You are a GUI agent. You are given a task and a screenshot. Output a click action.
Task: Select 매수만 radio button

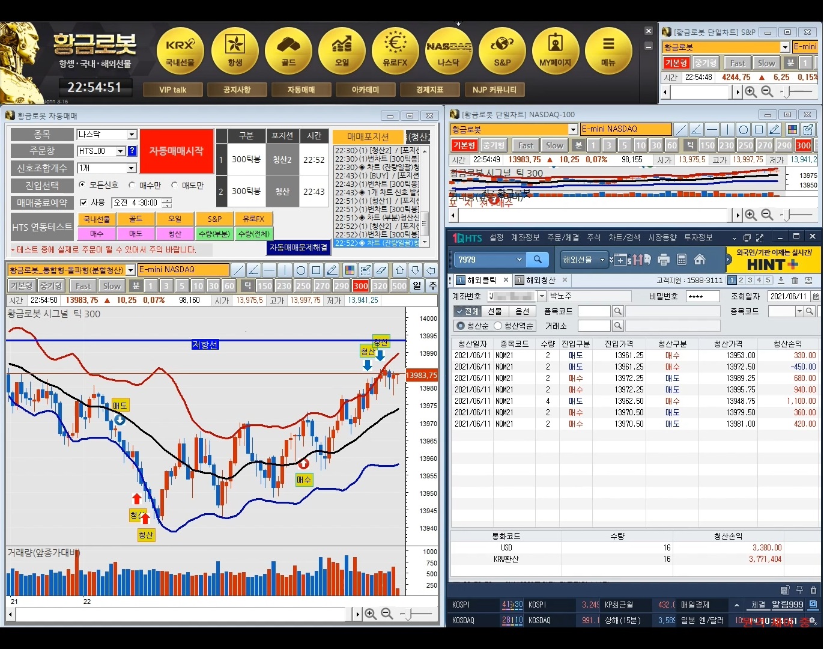[132, 185]
